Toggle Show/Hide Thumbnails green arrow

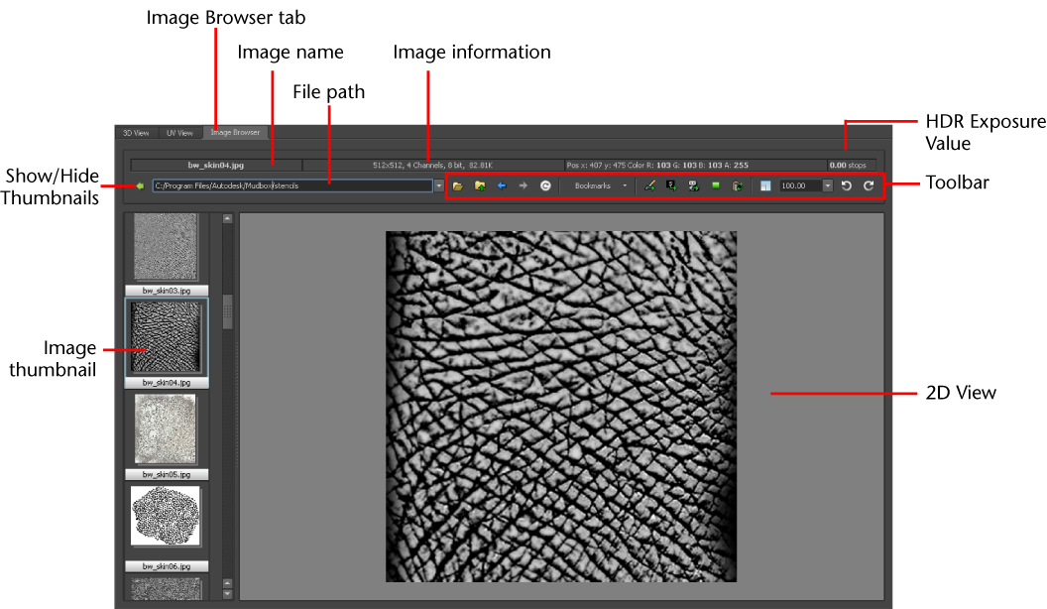[140, 186]
